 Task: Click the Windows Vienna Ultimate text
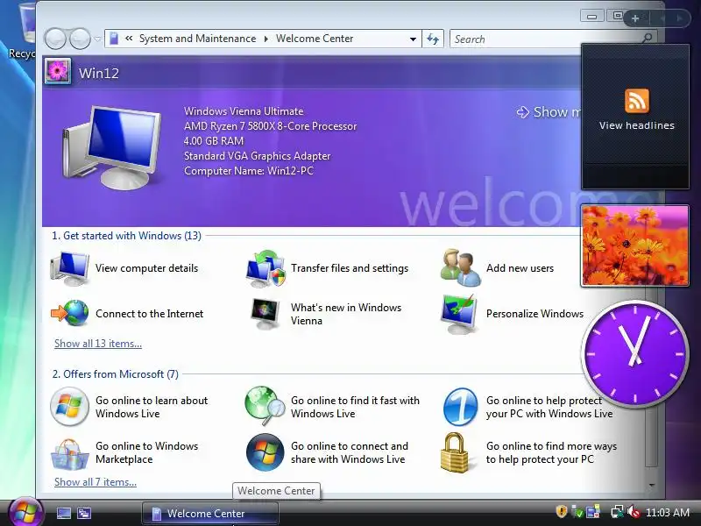pos(244,111)
